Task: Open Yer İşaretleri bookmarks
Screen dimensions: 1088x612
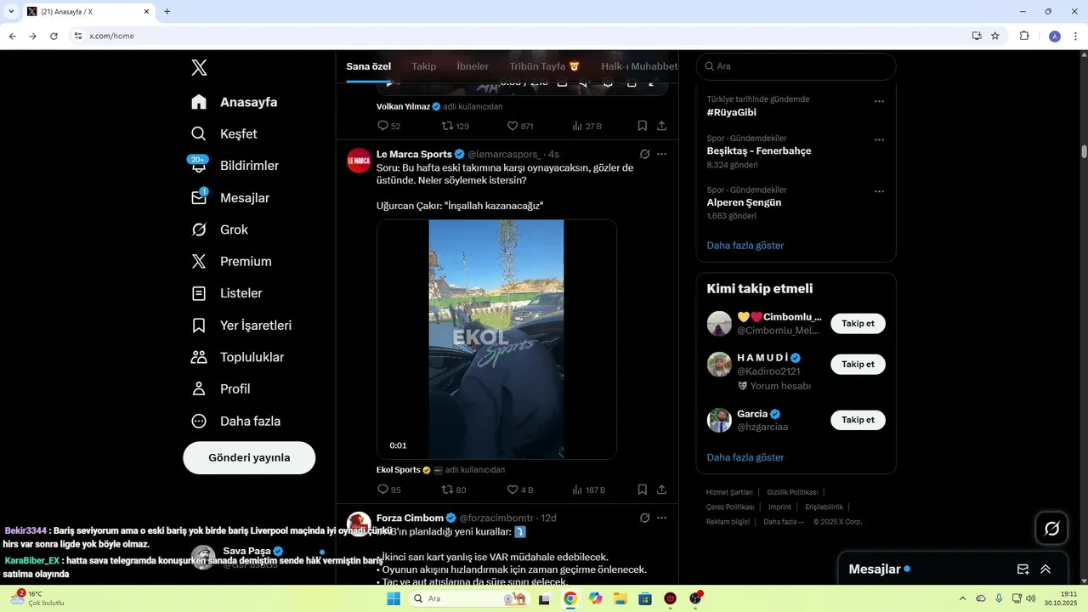Action: [241, 326]
